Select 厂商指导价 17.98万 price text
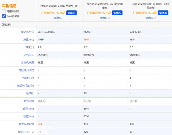Viewport: 172px width, 135px height. tap(53, 13)
